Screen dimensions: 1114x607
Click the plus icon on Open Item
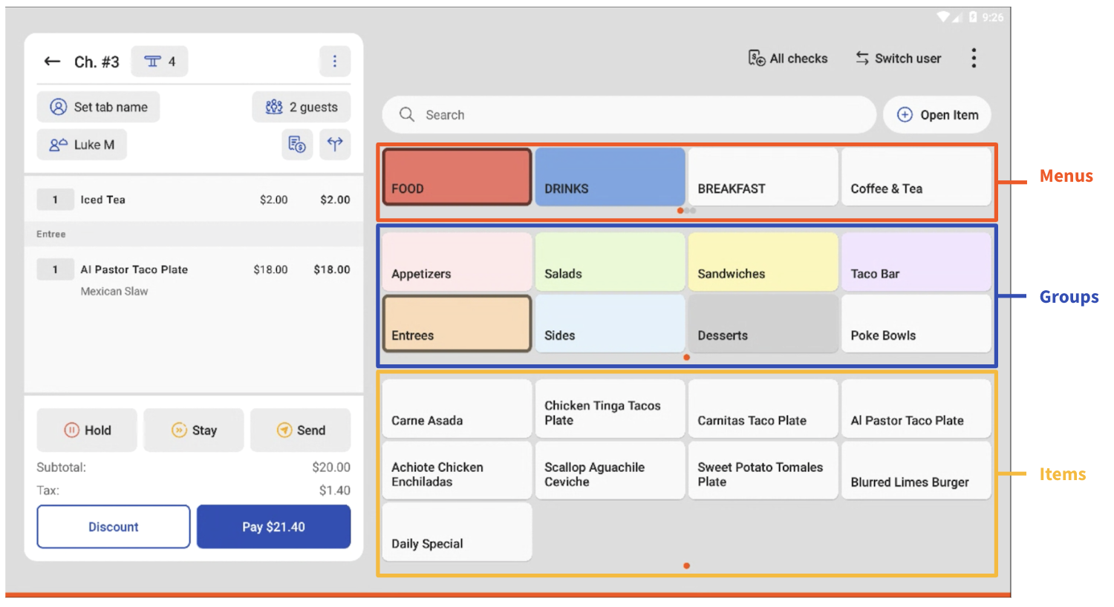pyautogui.click(x=905, y=115)
